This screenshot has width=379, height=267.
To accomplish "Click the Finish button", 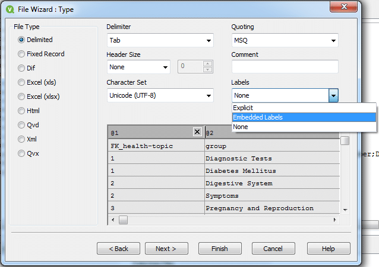I will (220, 249).
